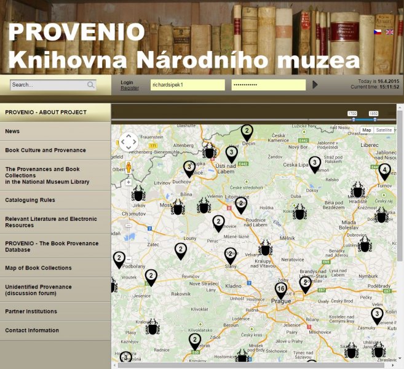The height and width of the screenshot is (369, 404).
Task: Click the map horizontal scrollbar
Action: point(252,365)
